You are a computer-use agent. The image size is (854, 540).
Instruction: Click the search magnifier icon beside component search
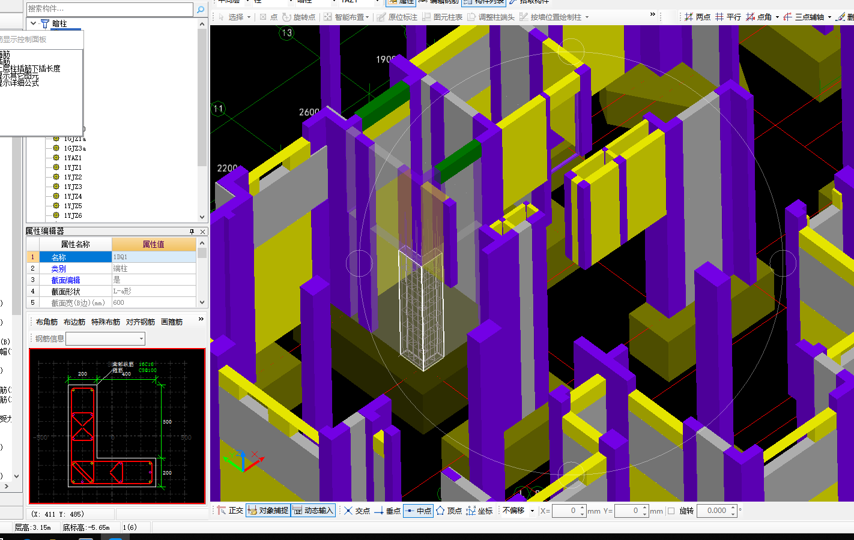coord(201,9)
